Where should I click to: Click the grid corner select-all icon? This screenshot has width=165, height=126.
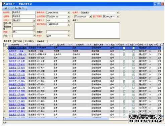pos(6,45)
